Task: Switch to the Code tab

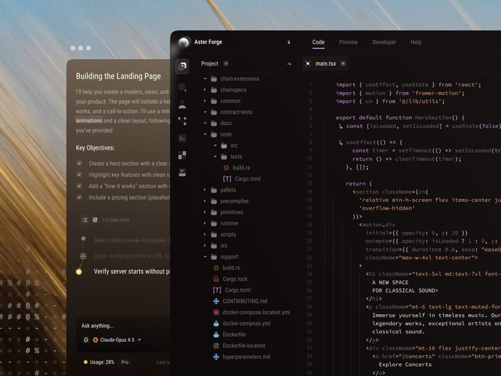Action: 318,42
